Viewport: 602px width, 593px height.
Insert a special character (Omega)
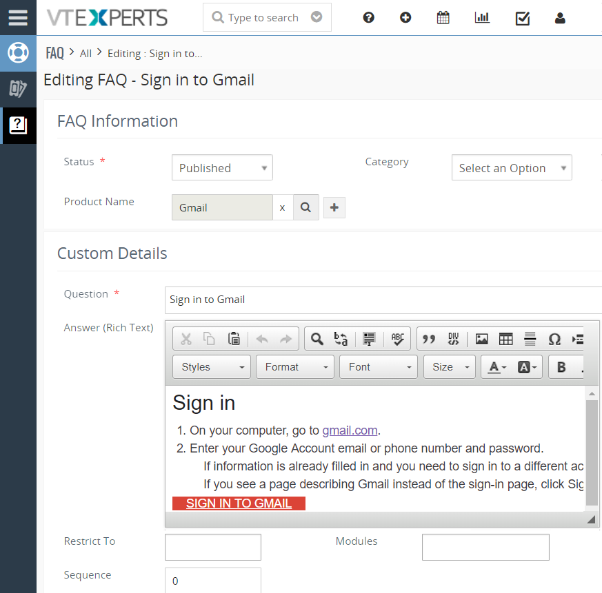coord(554,339)
